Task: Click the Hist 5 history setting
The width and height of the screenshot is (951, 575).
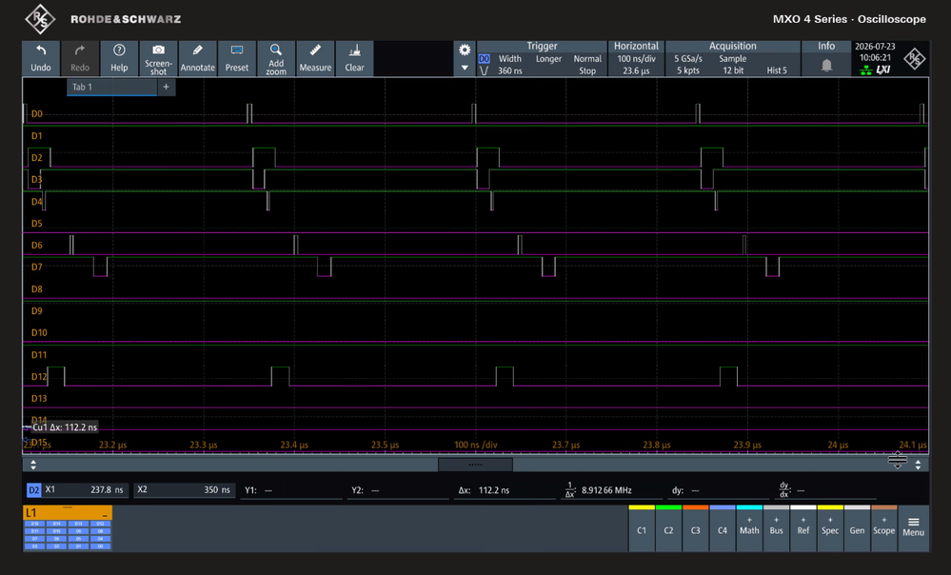Action: 777,71
